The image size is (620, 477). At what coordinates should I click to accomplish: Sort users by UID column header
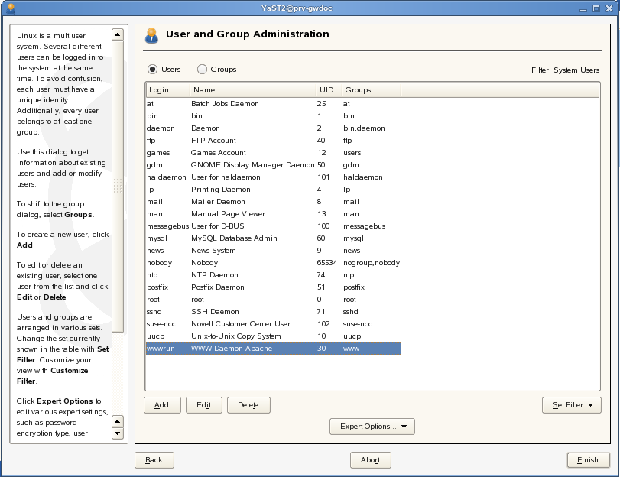click(328, 90)
